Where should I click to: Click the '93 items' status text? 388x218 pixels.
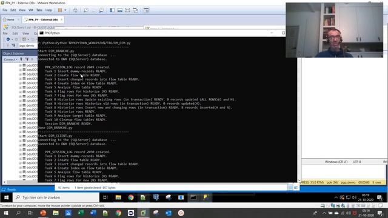tap(64, 188)
